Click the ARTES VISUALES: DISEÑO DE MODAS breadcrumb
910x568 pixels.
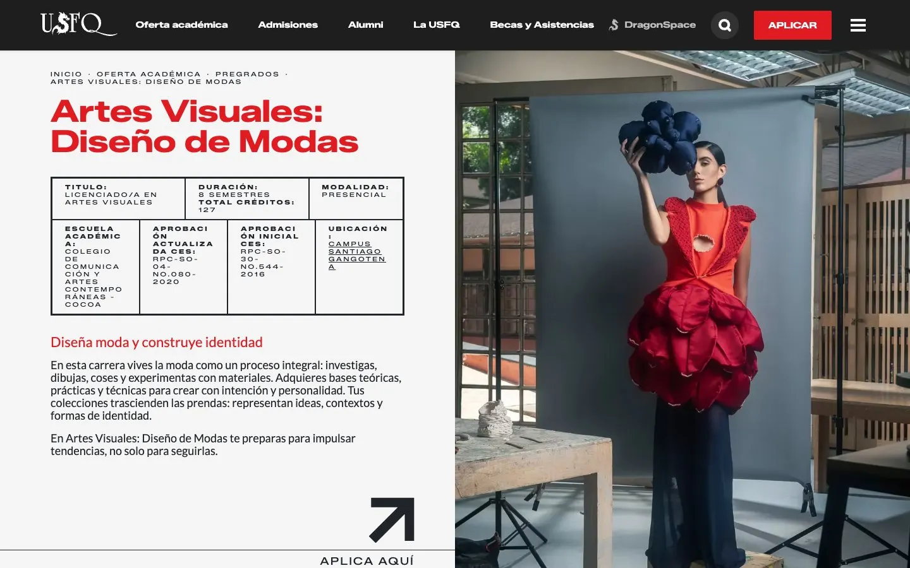(146, 81)
